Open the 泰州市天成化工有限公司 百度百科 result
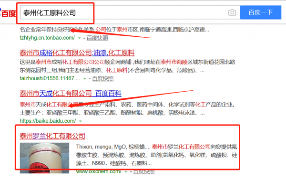The width and height of the screenshot is (286, 180). coord(71,94)
